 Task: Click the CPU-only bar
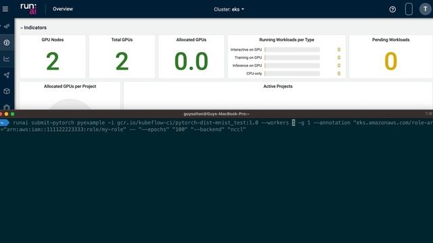click(292, 74)
